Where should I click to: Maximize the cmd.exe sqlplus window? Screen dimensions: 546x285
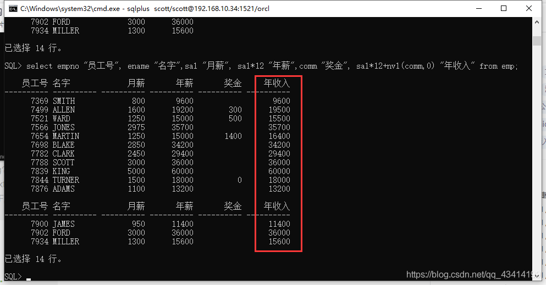click(x=504, y=8)
